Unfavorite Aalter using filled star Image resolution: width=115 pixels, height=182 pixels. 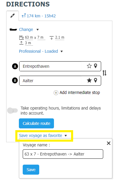[89, 80]
